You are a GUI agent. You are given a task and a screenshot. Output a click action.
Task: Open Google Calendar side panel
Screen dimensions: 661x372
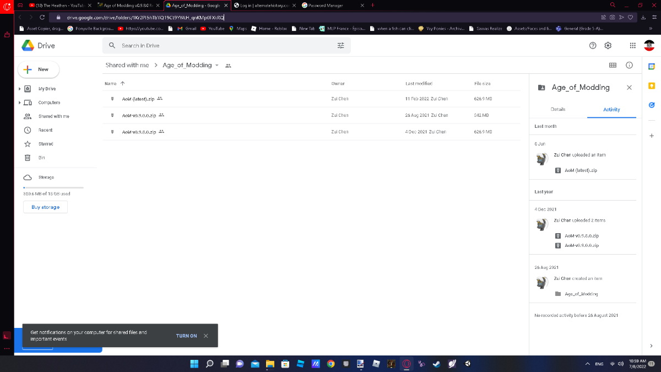click(652, 67)
